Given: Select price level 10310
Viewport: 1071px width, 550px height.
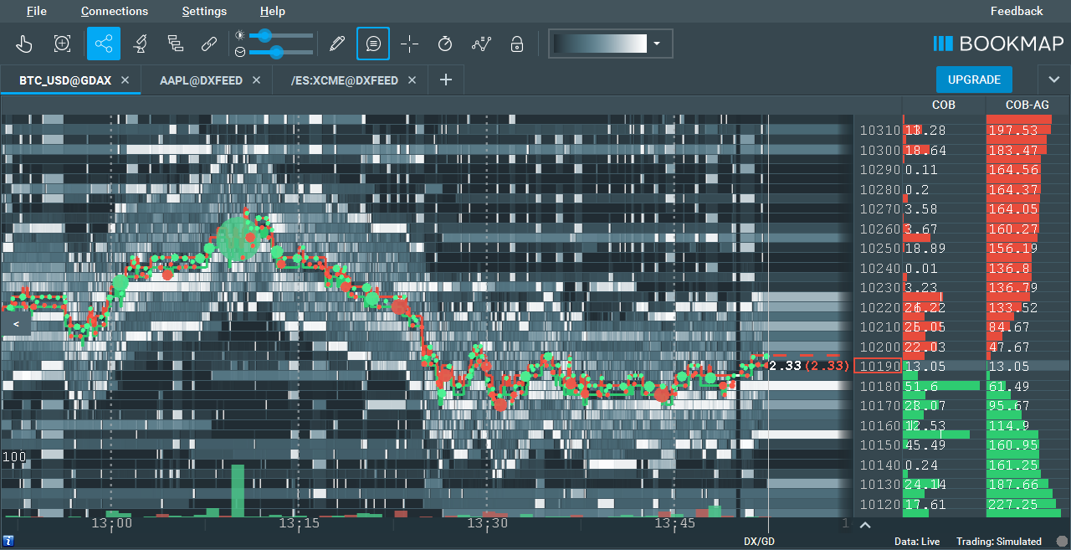Looking at the screenshot, I should pyautogui.click(x=879, y=131).
